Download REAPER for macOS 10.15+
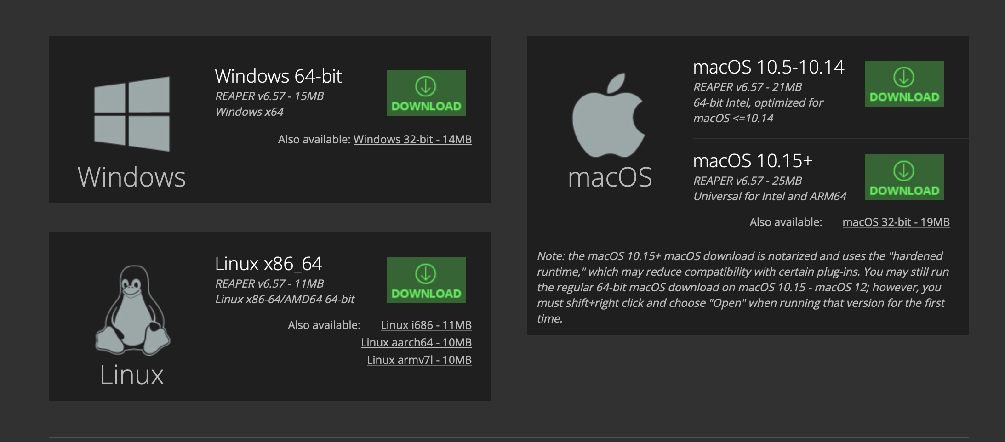Viewport: 1005px width, 442px height. 904,177
